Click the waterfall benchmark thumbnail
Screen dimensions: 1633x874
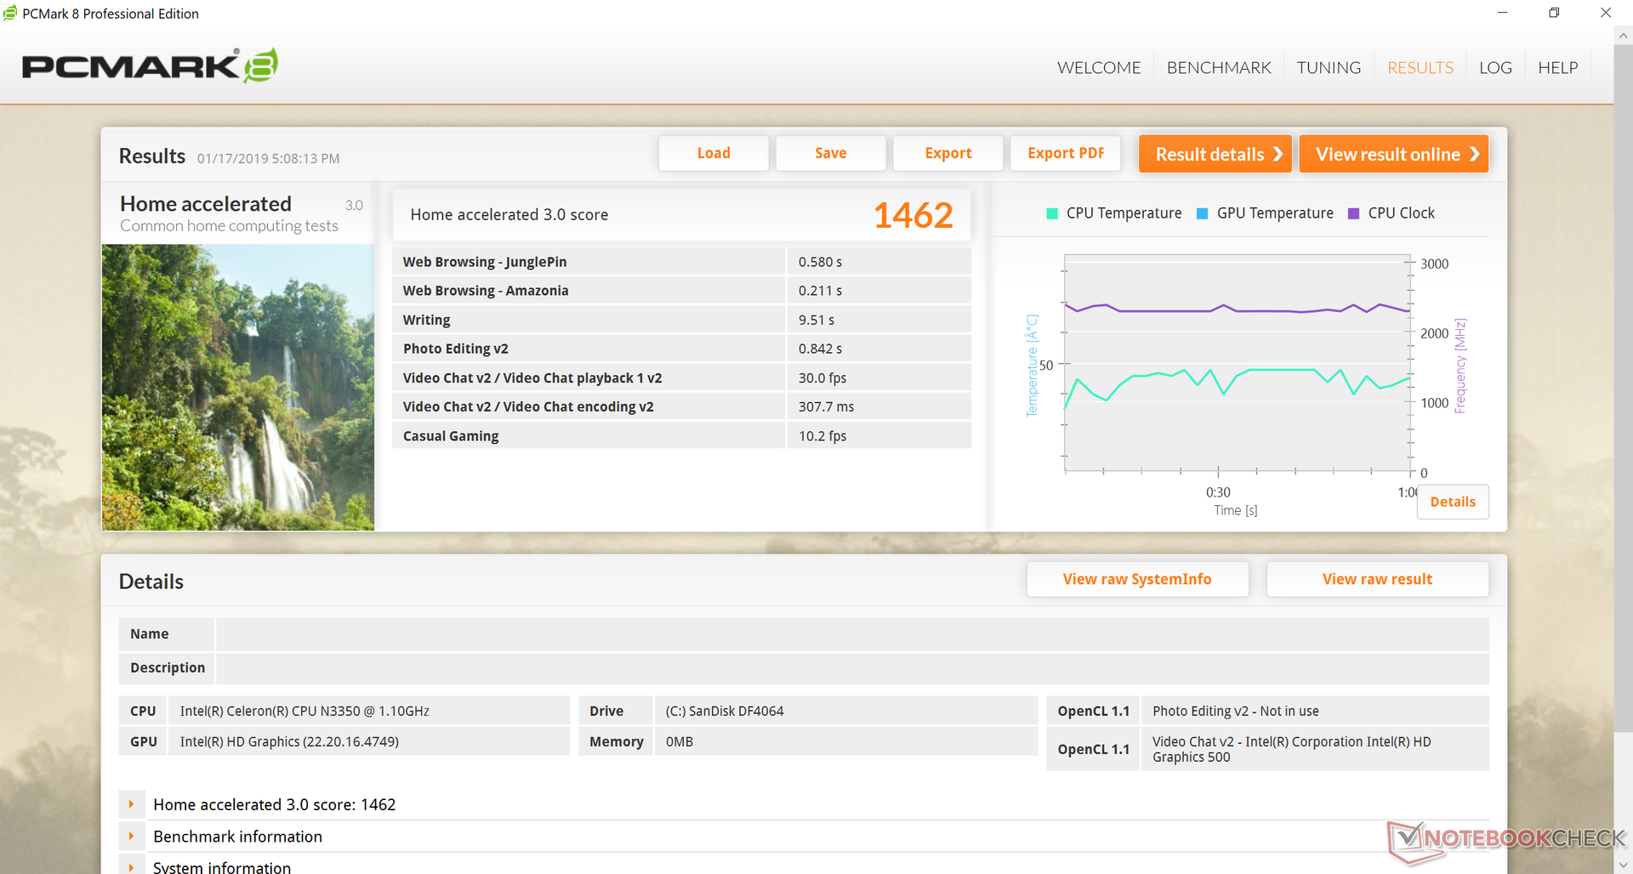click(238, 388)
